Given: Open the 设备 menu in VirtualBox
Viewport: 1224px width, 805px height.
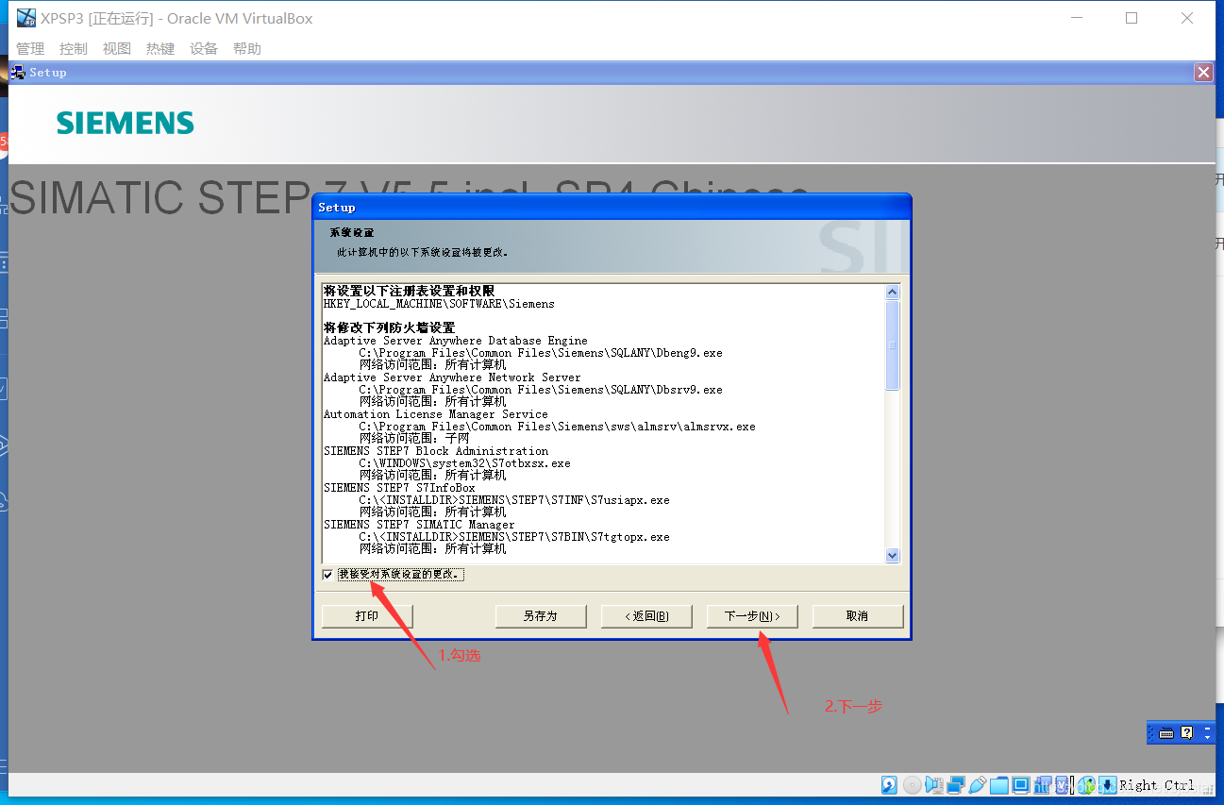Looking at the screenshot, I should [x=204, y=48].
